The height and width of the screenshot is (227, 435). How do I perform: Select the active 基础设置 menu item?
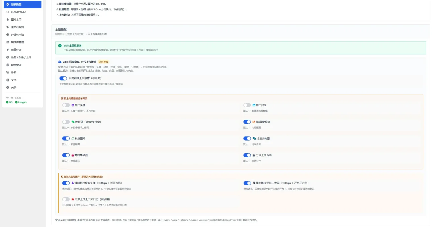pyautogui.click(x=23, y=4)
